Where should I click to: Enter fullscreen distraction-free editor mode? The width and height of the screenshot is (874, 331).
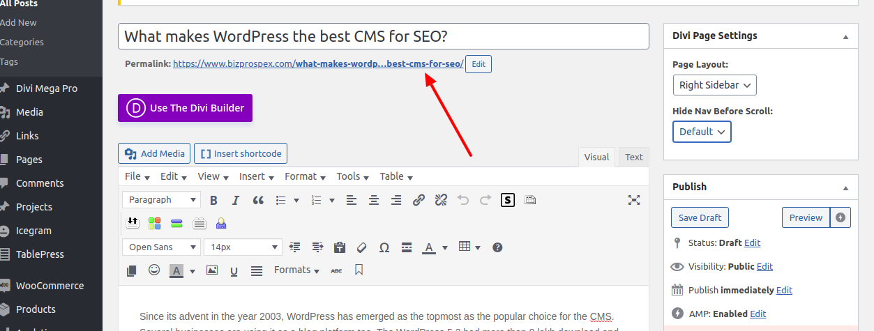(633, 200)
